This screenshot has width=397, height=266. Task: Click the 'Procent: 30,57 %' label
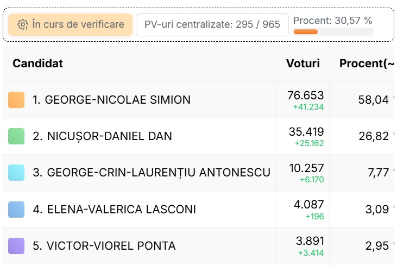(x=332, y=21)
